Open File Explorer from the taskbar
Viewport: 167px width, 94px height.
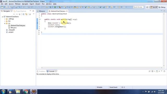point(18,92)
